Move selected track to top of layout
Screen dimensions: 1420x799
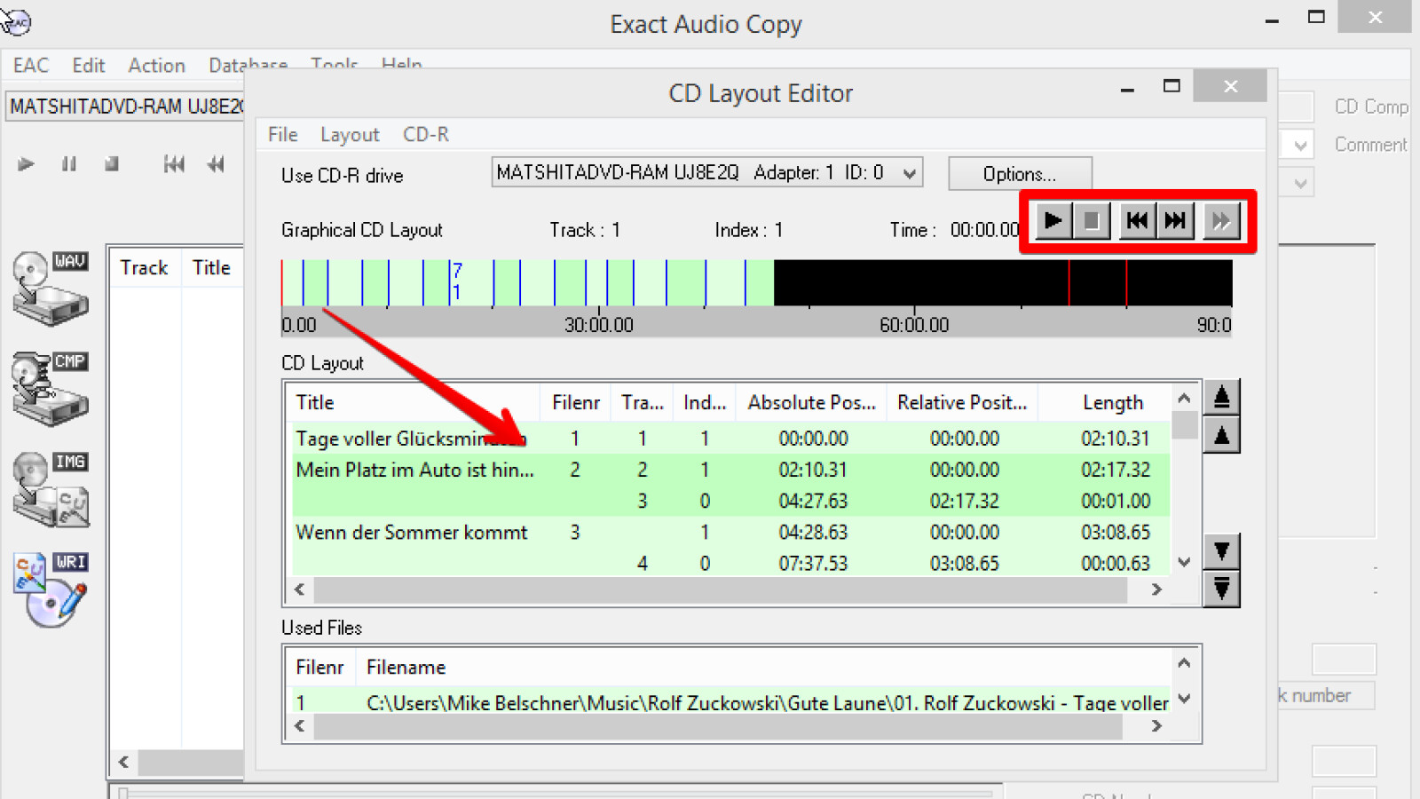coord(1221,397)
